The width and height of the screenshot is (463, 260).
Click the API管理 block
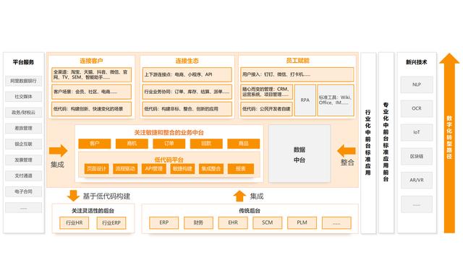(154, 168)
